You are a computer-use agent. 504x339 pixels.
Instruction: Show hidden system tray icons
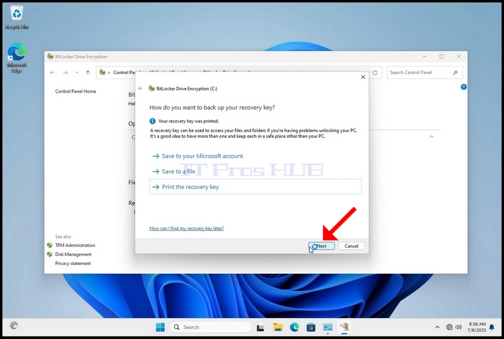point(437,327)
